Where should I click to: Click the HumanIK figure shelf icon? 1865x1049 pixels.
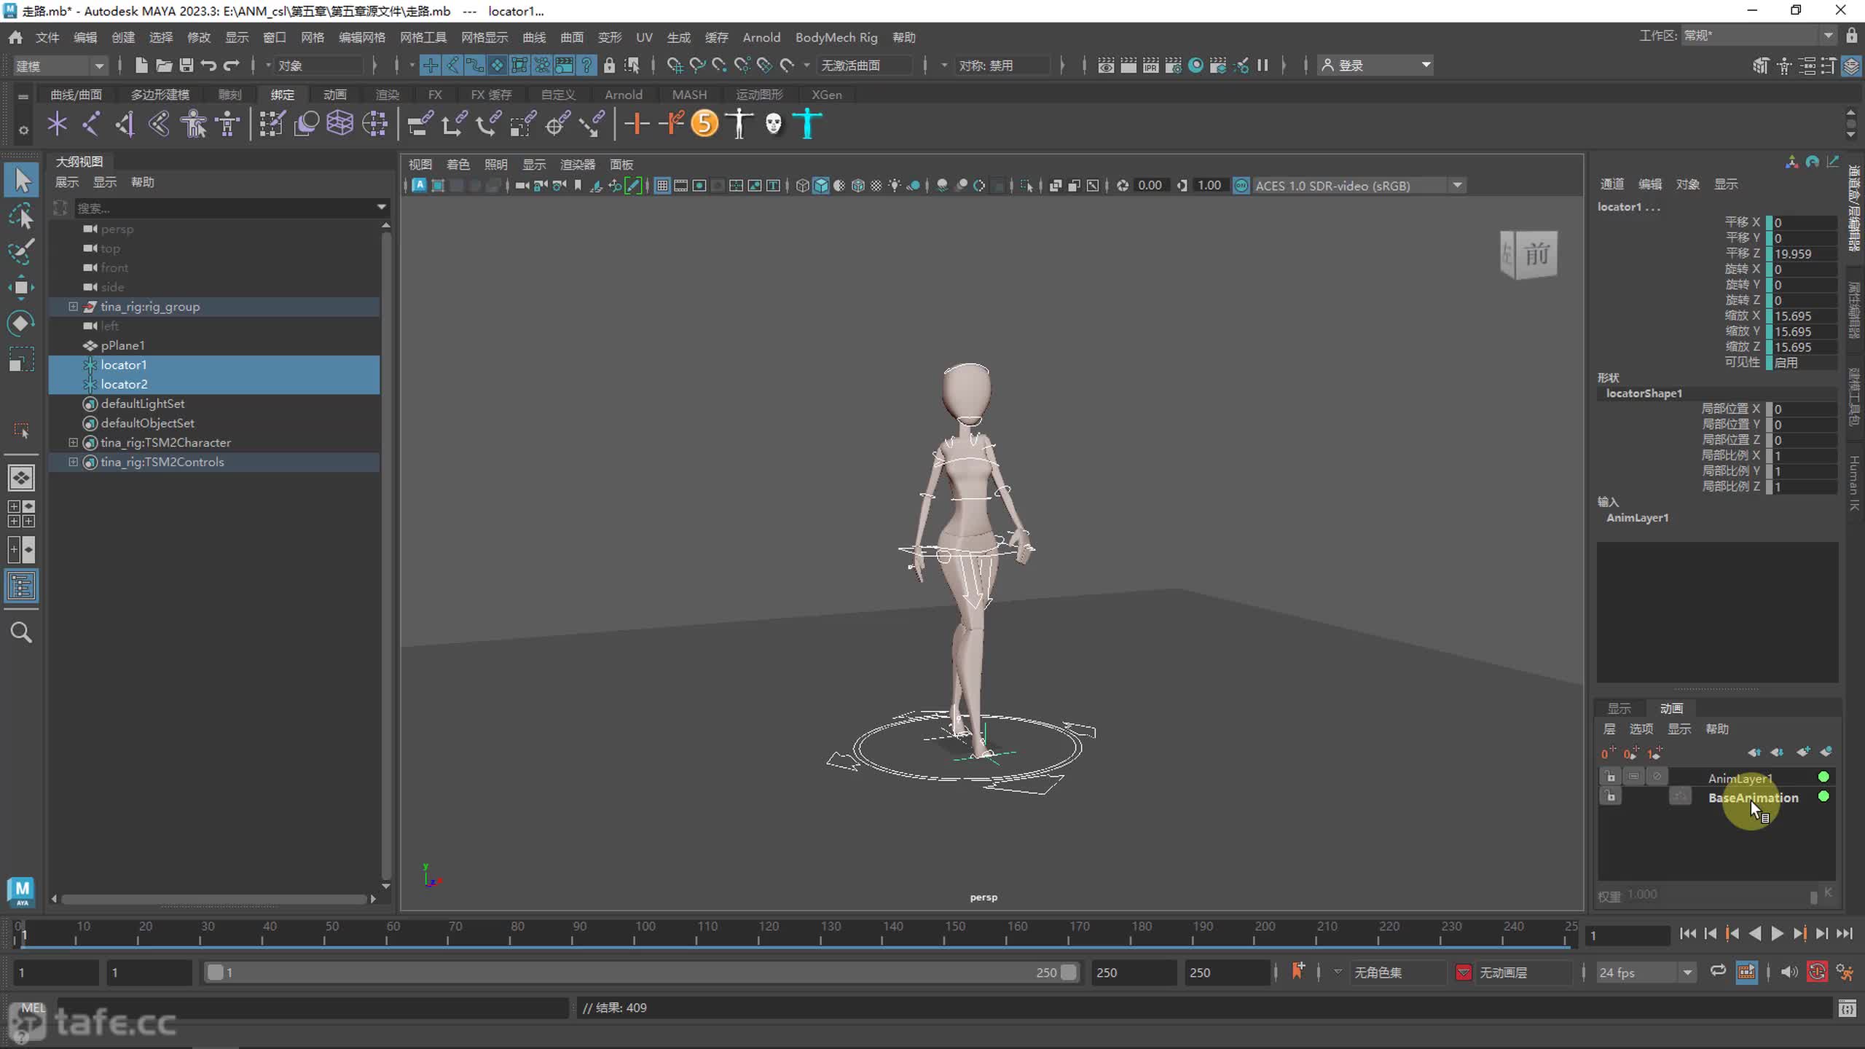(227, 124)
